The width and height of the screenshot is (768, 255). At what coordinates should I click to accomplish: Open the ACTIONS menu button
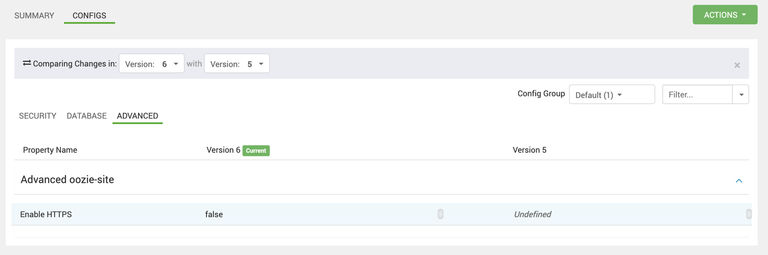[724, 15]
